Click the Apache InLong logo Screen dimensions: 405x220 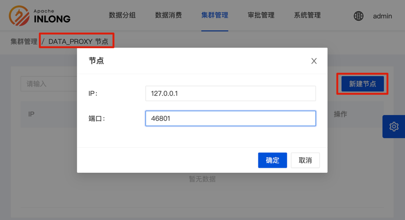click(x=40, y=15)
